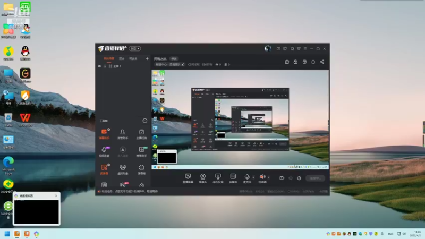Click the share icon above the preview
Screen dimensions: 425x239
[322, 62]
